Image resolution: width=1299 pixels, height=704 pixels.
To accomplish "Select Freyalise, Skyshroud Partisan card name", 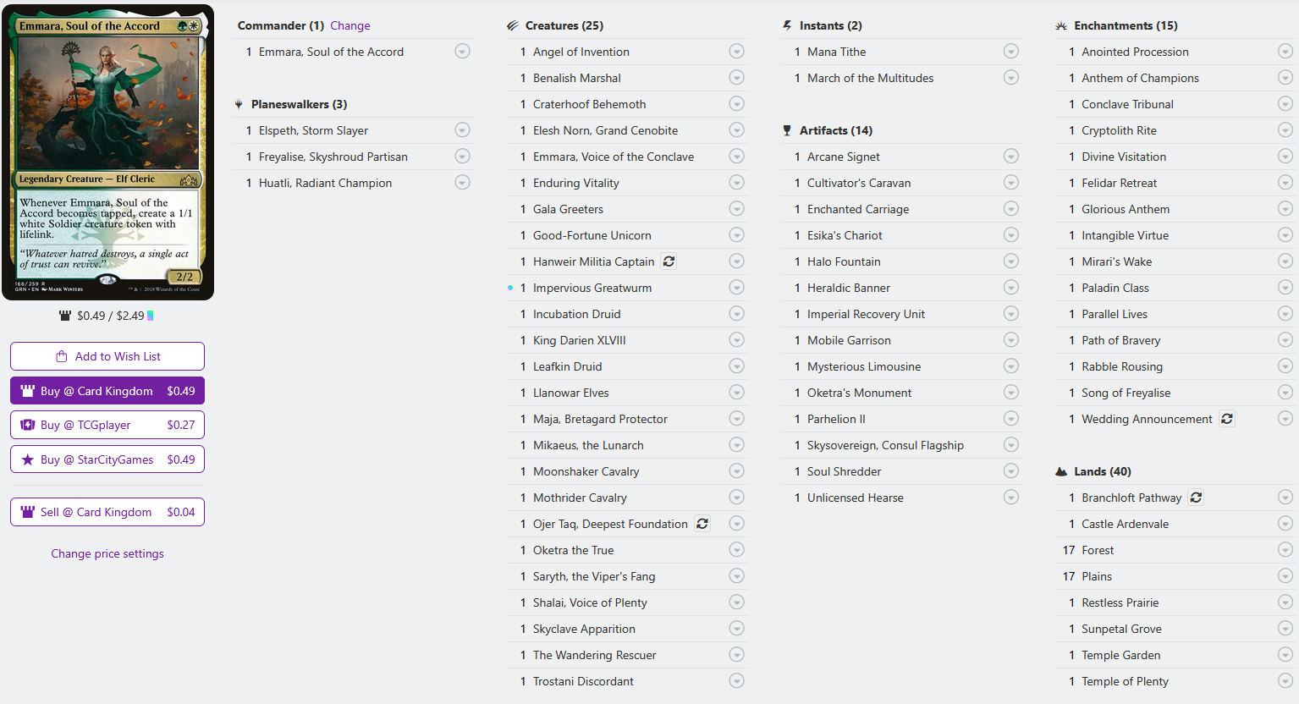I will point(333,157).
